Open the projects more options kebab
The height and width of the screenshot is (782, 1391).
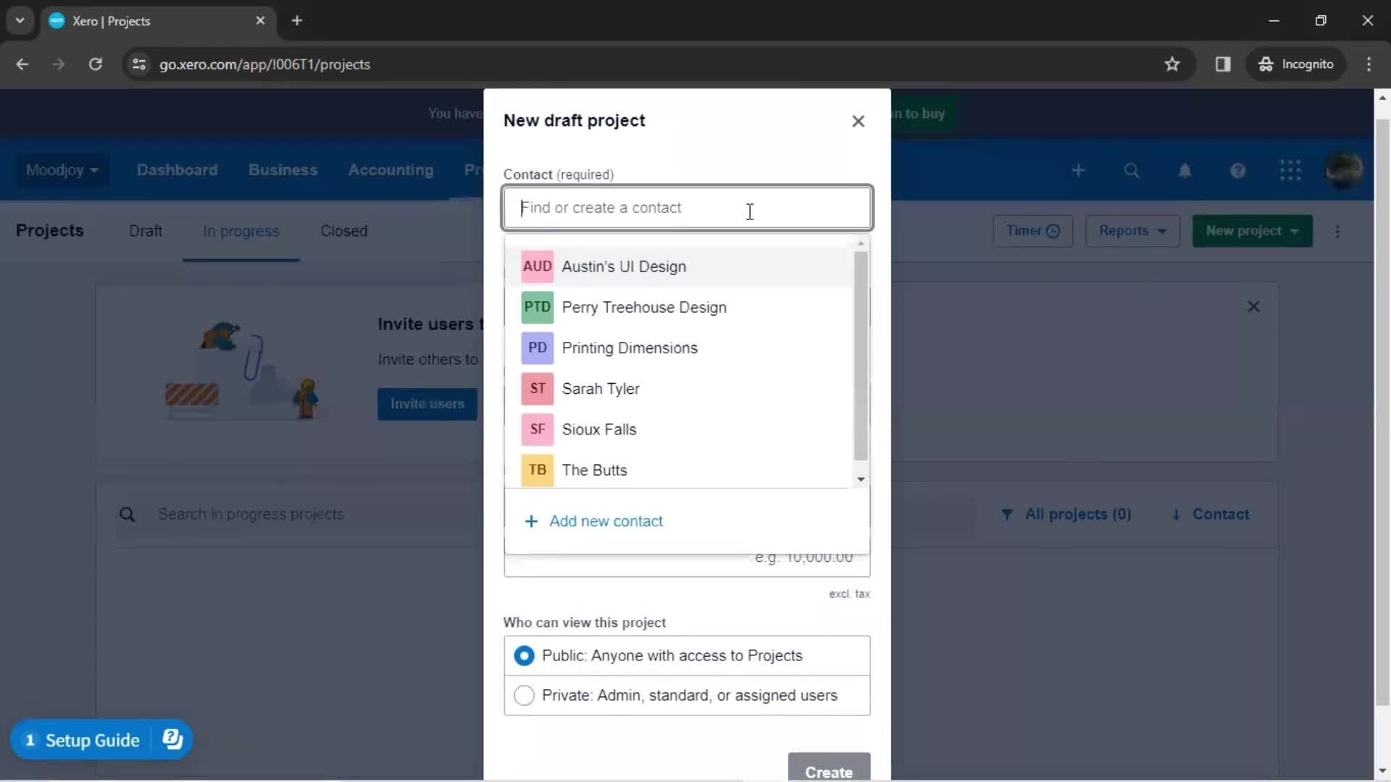click(1337, 232)
